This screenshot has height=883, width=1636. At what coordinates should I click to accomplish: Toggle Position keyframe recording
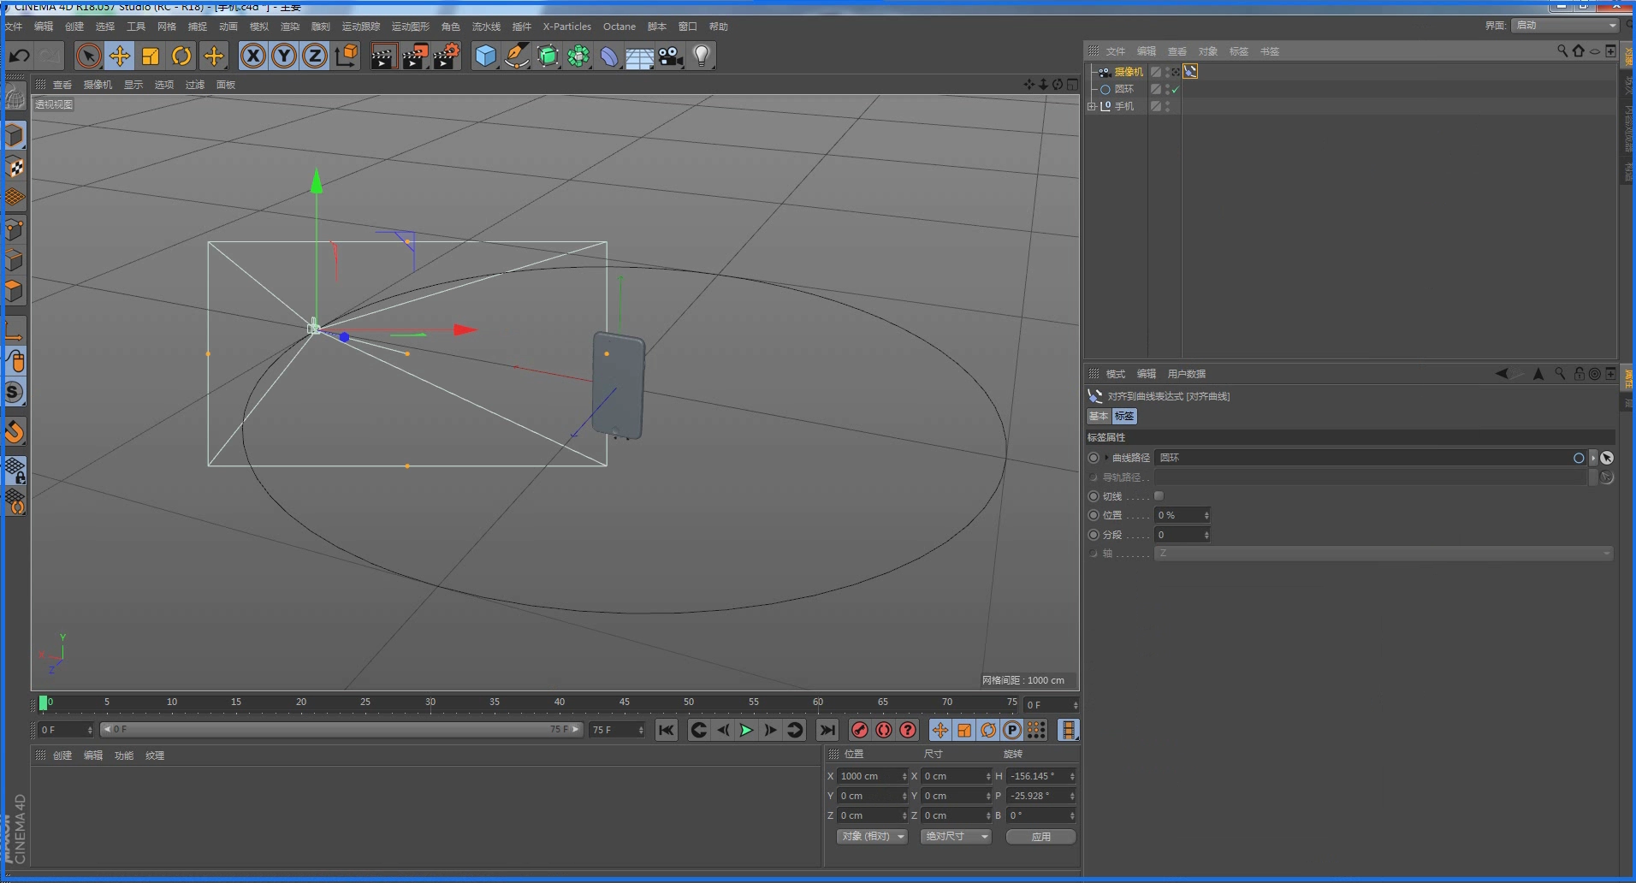pyautogui.click(x=940, y=730)
